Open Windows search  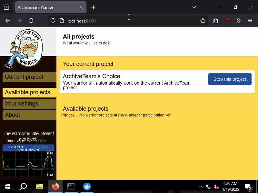23,187
